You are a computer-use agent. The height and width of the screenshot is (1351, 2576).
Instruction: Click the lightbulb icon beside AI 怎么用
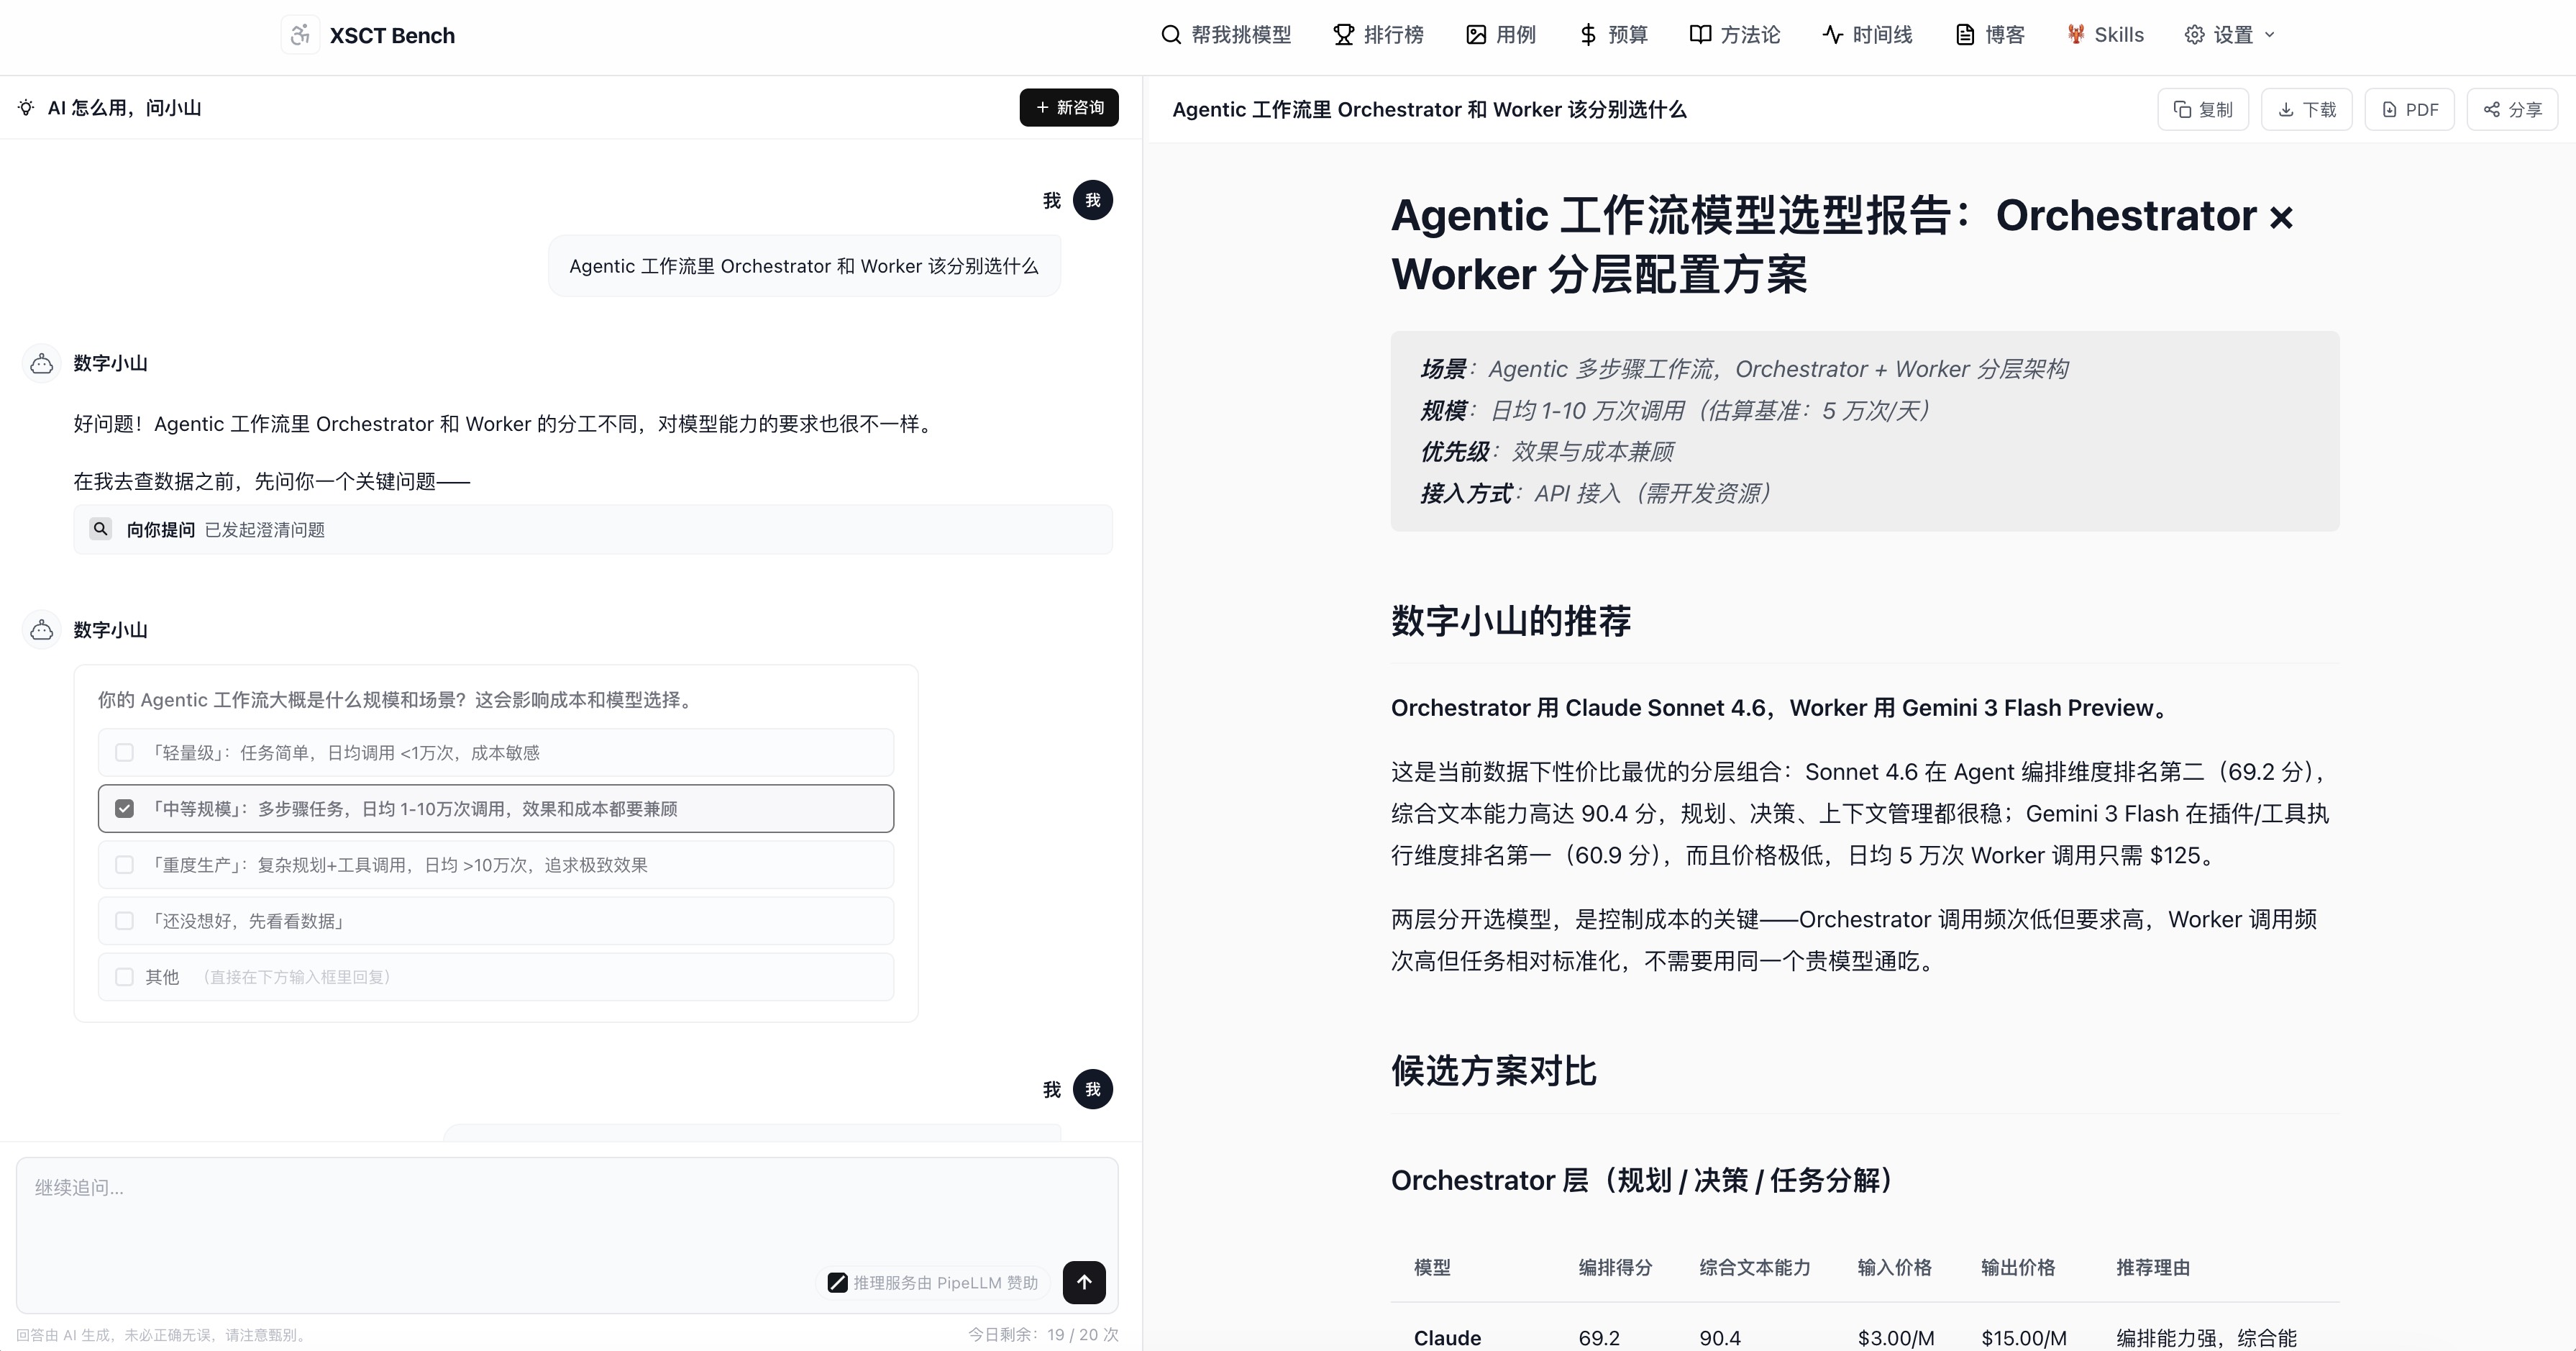coord(27,108)
